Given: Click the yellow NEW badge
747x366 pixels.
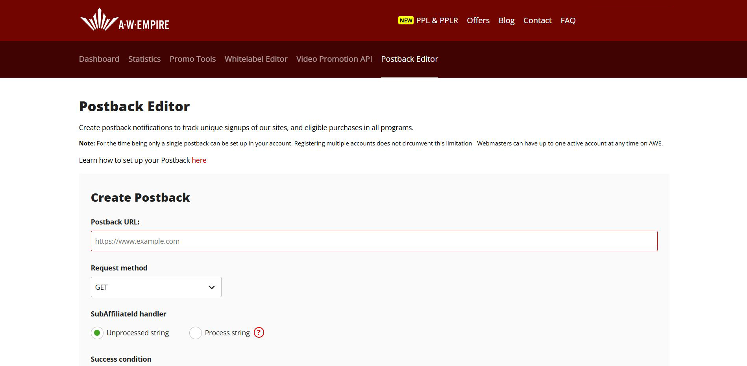Looking at the screenshot, I should (406, 20).
